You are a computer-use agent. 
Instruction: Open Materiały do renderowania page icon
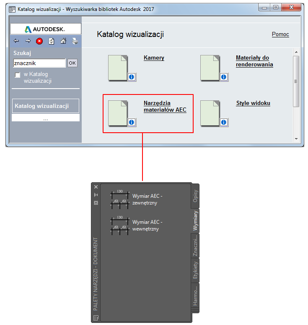pos(210,68)
